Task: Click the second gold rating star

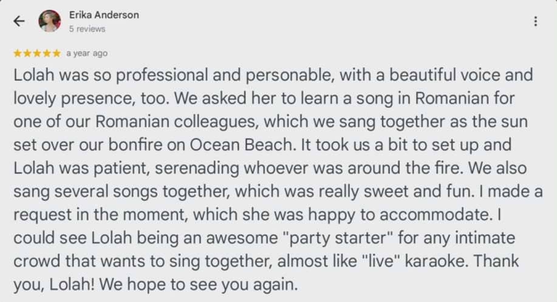Action: 27,53
